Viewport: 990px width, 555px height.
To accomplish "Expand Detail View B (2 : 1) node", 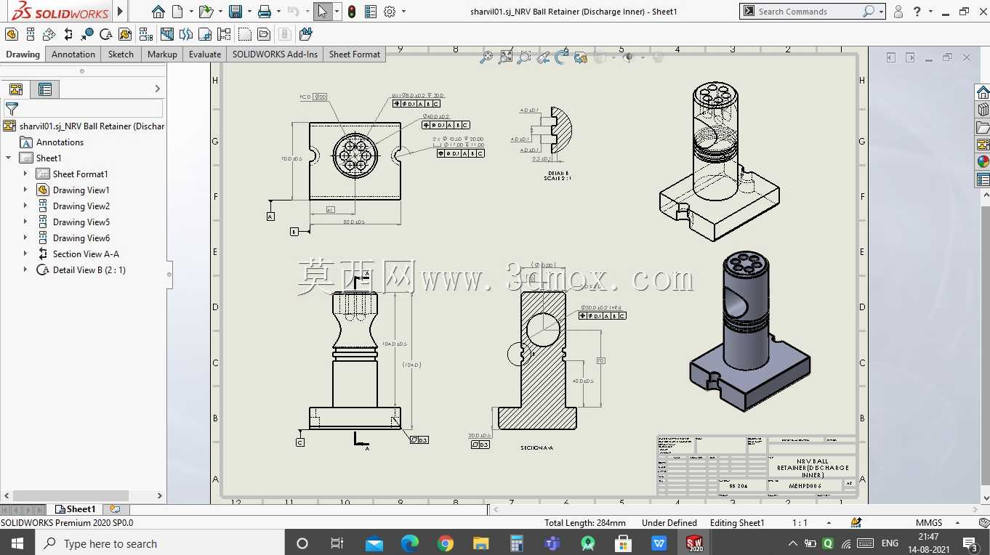I will point(25,270).
